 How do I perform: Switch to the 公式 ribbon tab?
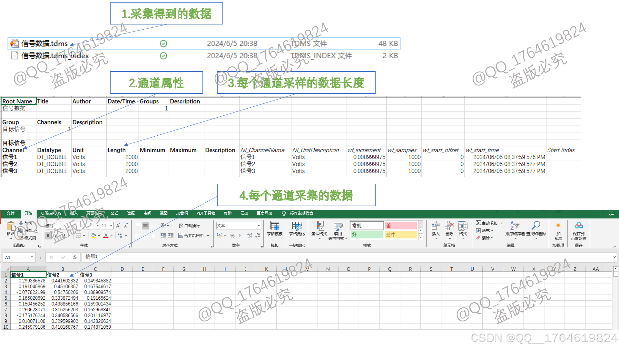click(114, 213)
